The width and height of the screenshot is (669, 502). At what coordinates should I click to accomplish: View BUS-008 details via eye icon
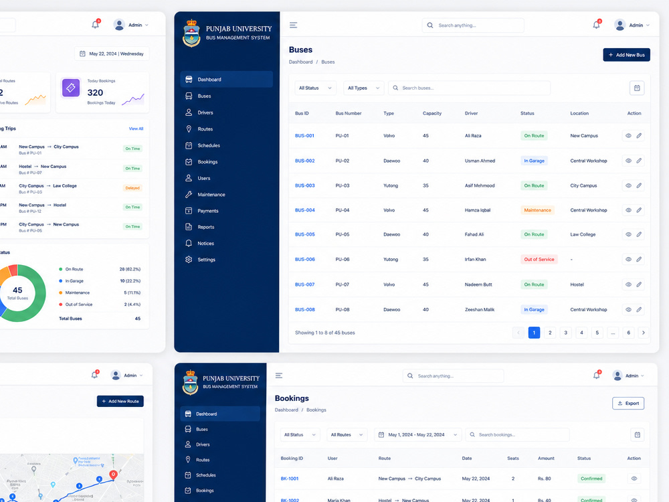pos(628,309)
